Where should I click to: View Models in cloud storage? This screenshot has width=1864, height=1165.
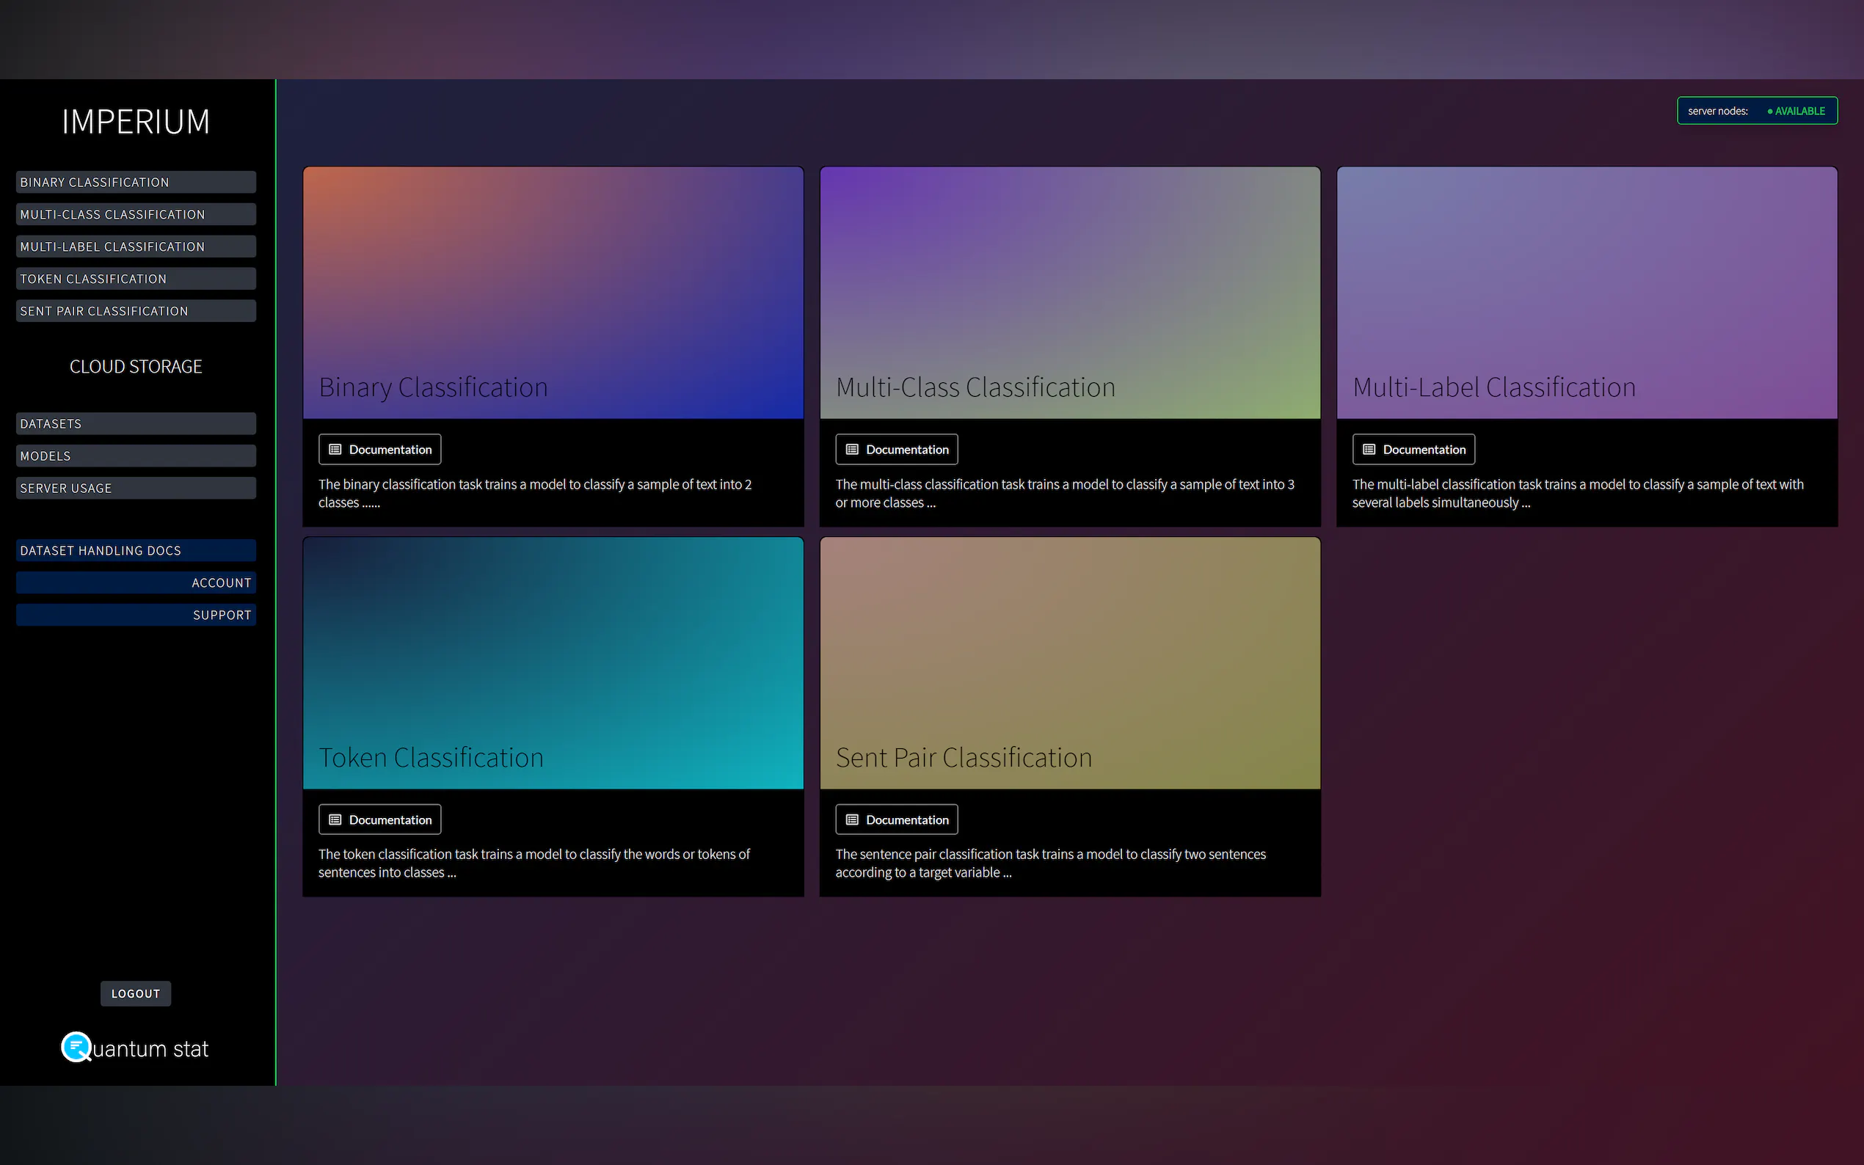(x=136, y=456)
